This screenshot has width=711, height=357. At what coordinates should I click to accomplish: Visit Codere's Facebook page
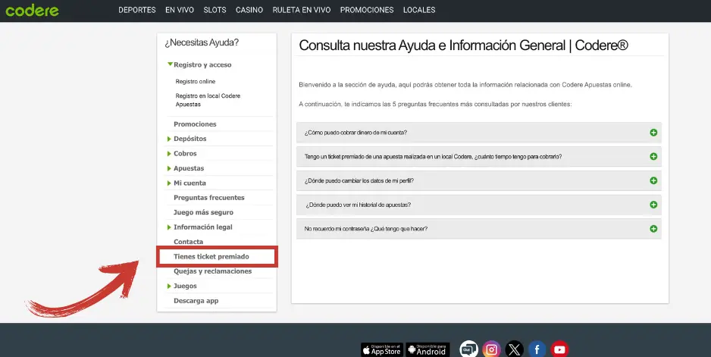point(537,349)
